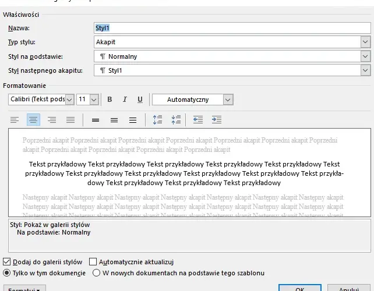The height and width of the screenshot is (291, 374).
Task: Increase paragraph indent
Action: (x=217, y=120)
